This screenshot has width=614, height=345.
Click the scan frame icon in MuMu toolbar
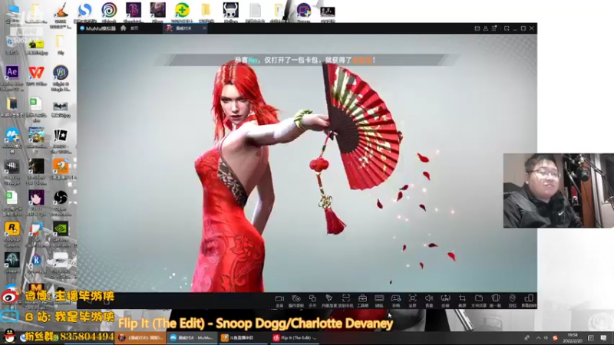click(x=346, y=299)
